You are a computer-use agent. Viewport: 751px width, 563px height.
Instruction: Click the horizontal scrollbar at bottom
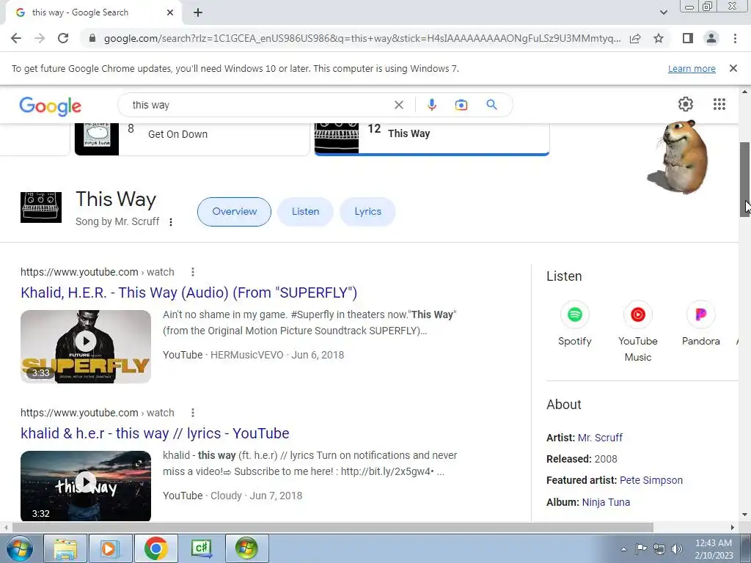[333, 527]
